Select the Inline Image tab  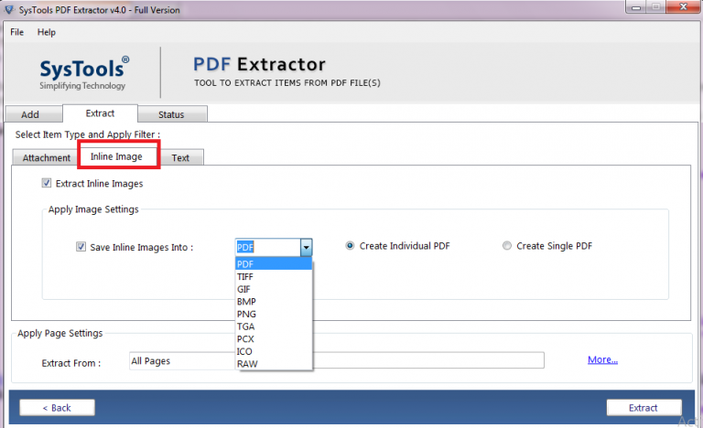(x=116, y=156)
